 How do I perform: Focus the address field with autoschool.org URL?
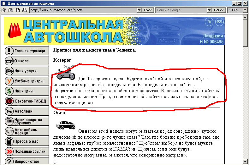[83, 10]
